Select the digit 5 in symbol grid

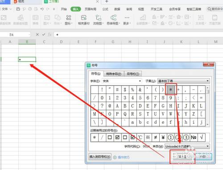pyautogui.click(x=140, y=98)
